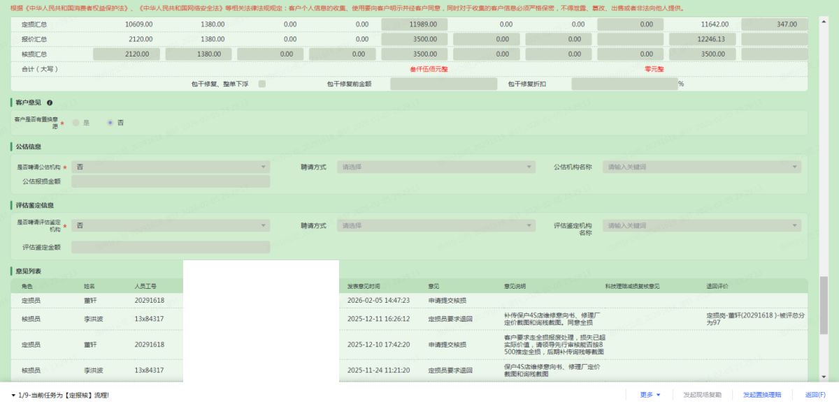Click the 公估报损金额 input field
This screenshot has width=839, height=406.
(170, 181)
